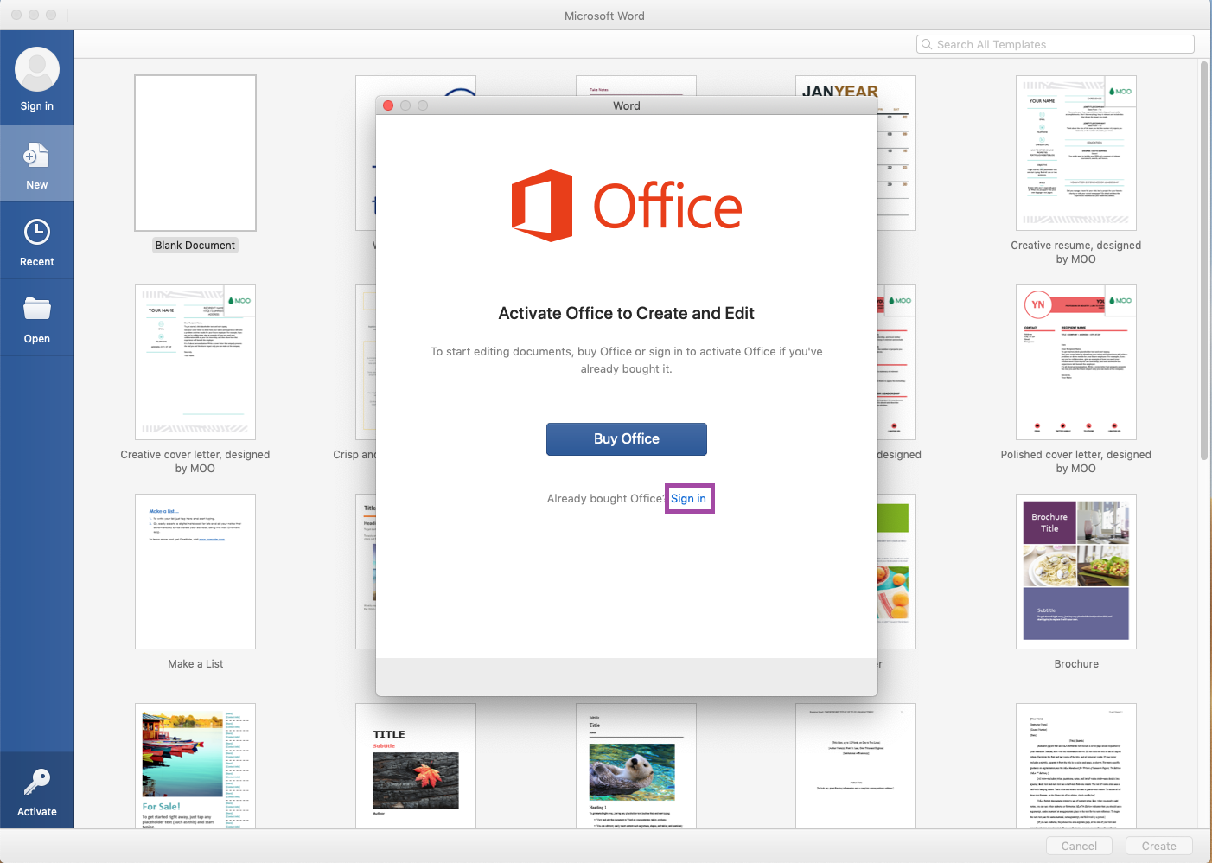1212x863 pixels.
Task: Select the JANYEAR calendar template
Action: pyautogui.click(x=896, y=153)
